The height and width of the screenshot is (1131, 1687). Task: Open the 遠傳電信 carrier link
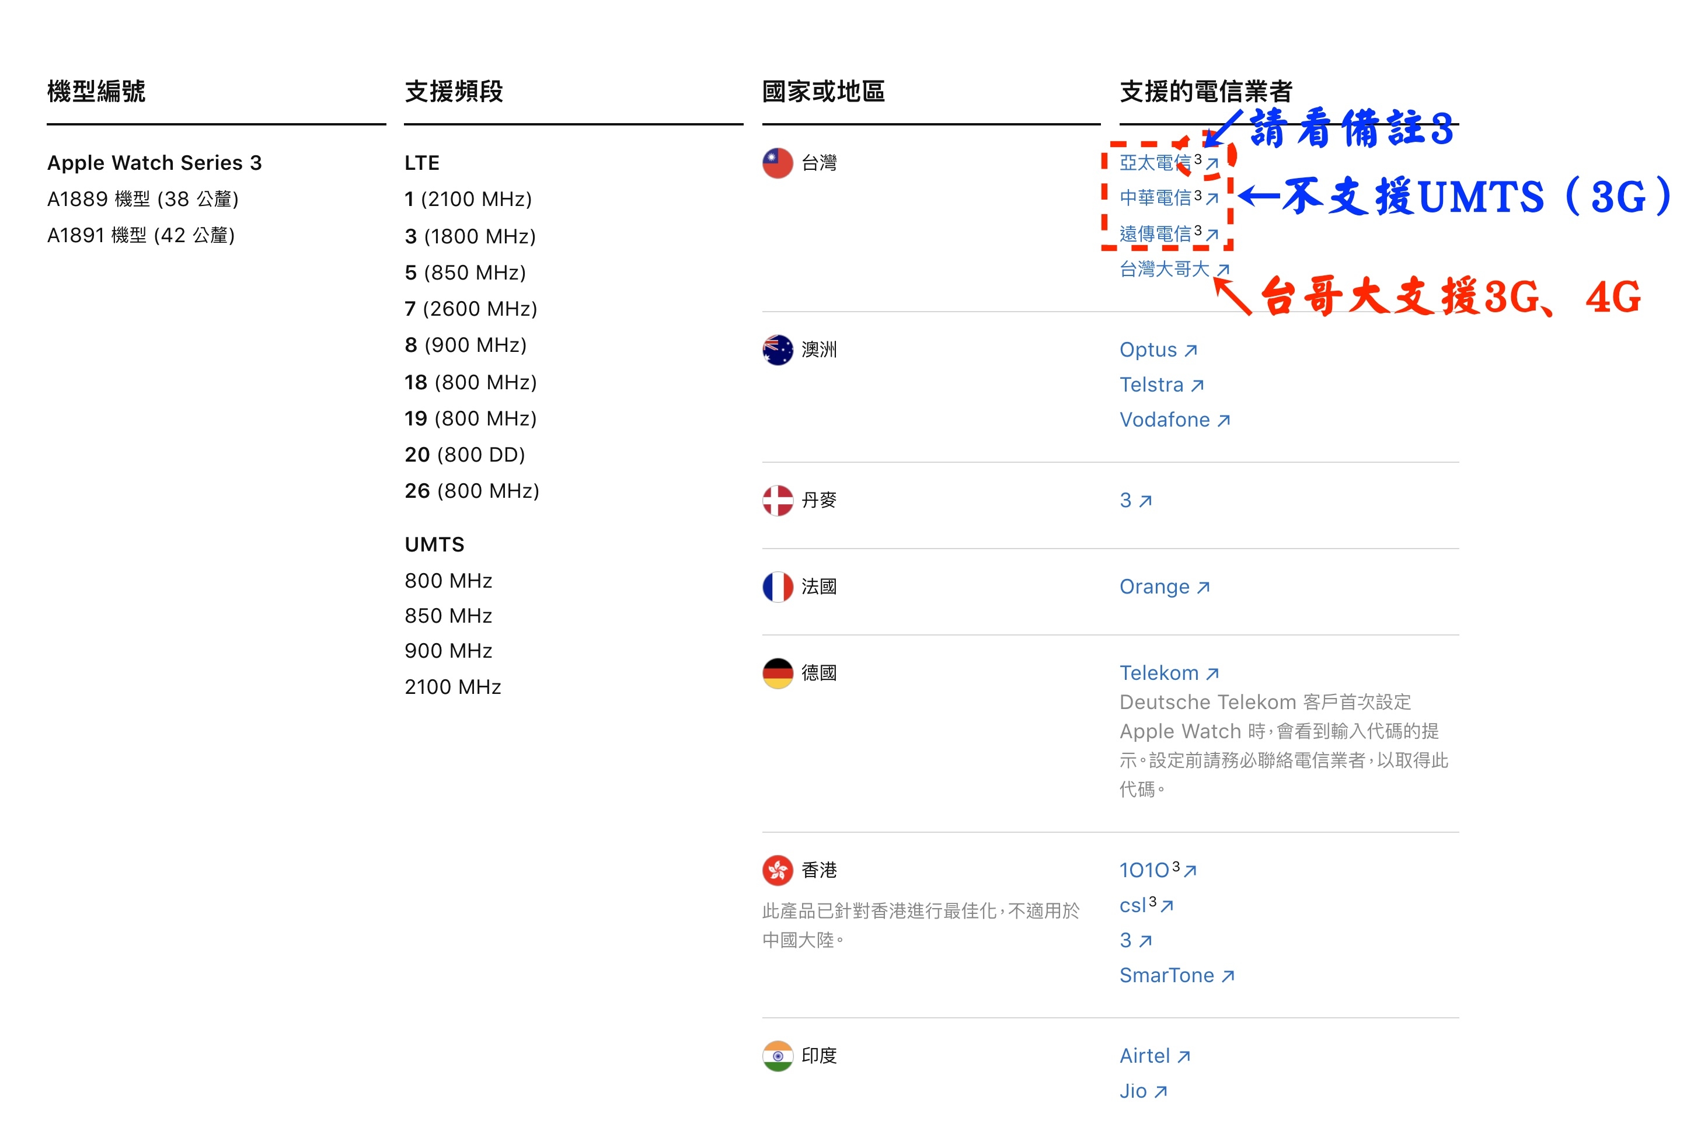pyautogui.click(x=1168, y=233)
